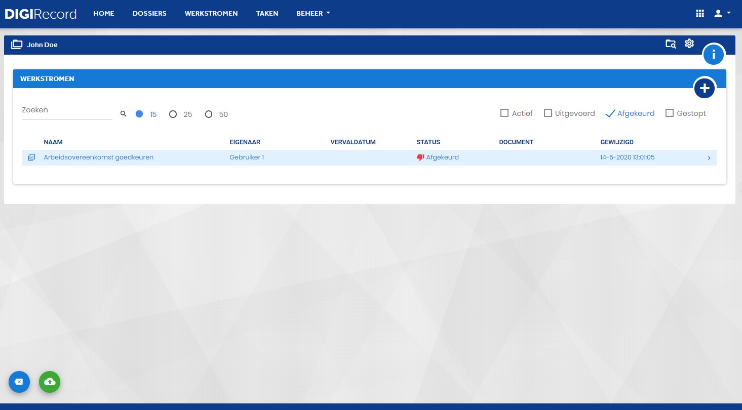Go to the Dossiers menu

click(149, 14)
